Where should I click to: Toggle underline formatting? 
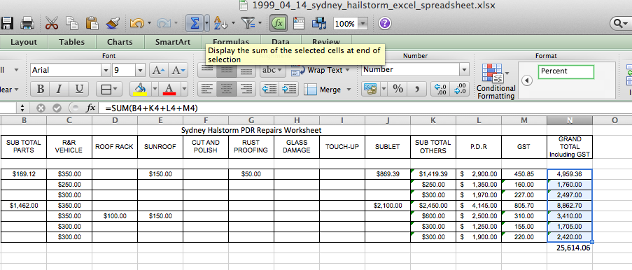[x=79, y=89]
